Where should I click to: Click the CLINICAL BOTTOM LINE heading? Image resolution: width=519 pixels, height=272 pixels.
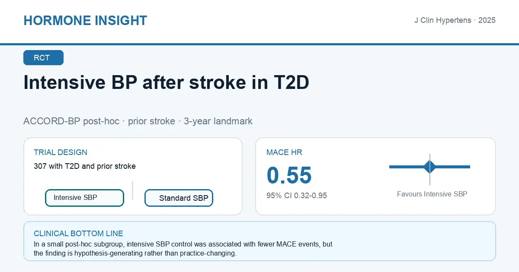pyautogui.click(x=78, y=234)
